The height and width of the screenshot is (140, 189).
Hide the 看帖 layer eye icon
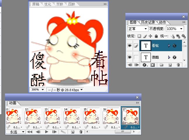click(x=129, y=46)
